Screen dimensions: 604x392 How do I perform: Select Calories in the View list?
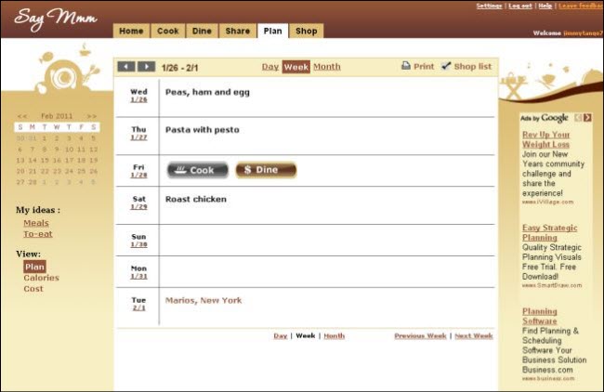pyautogui.click(x=41, y=278)
